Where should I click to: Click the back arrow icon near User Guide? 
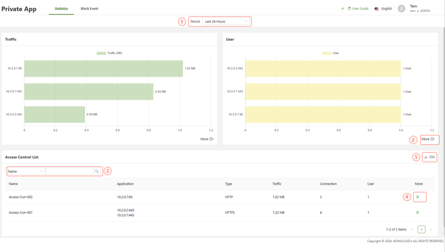pyautogui.click(x=343, y=9)
